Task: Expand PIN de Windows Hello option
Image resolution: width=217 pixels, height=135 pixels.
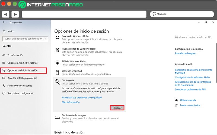Action: (90, 63)
